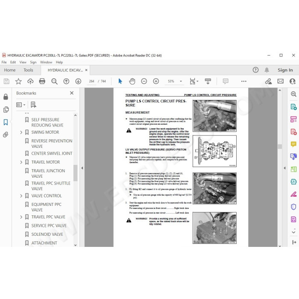Expand the SWING MOTOR bookmark
This screenshot has width=299, height=299.
click(x=21, y=132)
